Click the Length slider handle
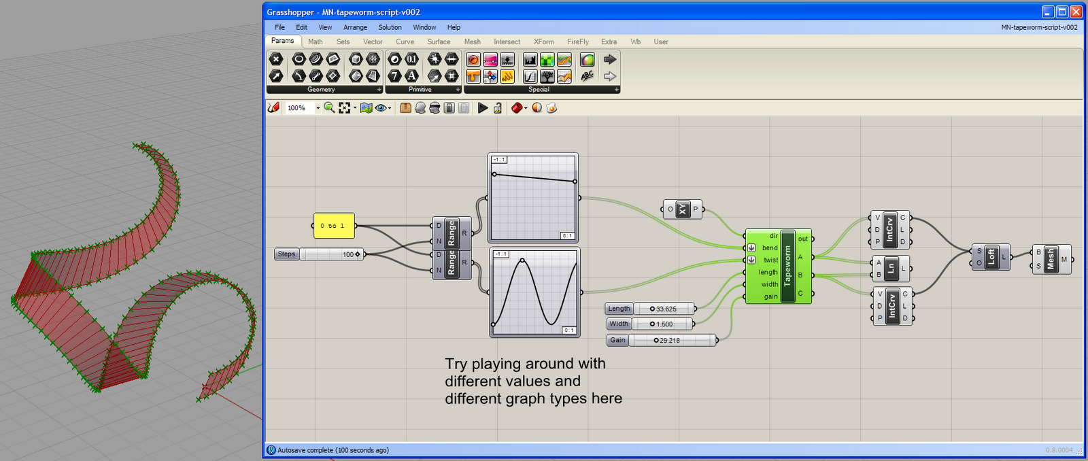Viewport: 1088px width, 461px height. pos(652,309)
